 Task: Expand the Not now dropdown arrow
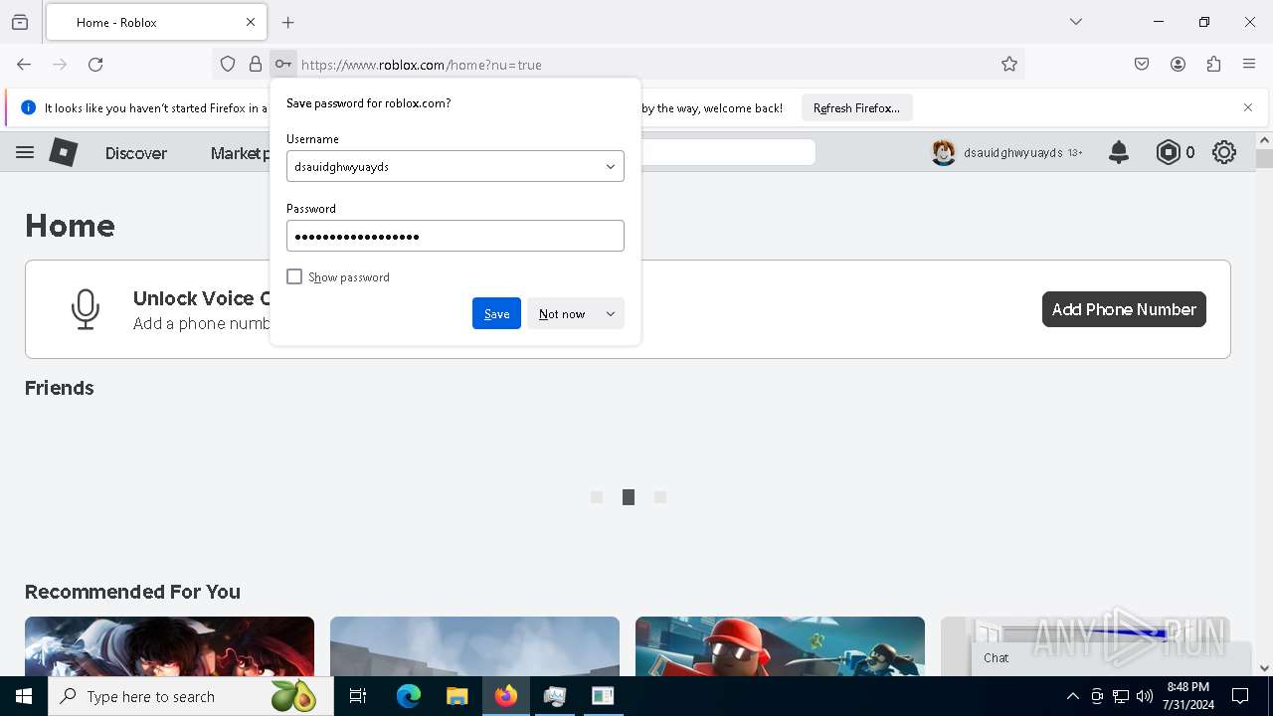[x=611, y=313]
